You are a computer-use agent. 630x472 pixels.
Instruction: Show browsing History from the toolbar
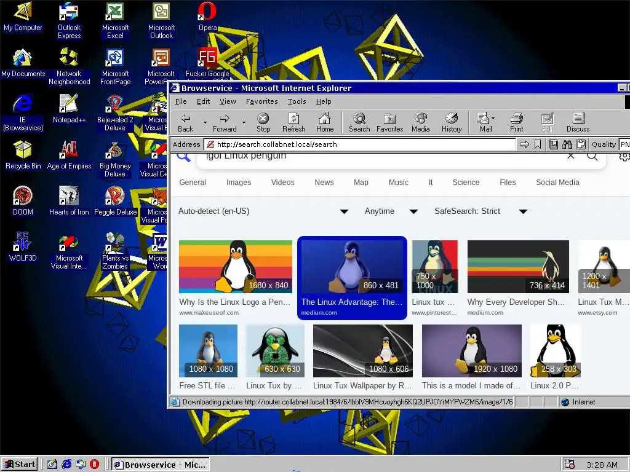coord(452,122)
